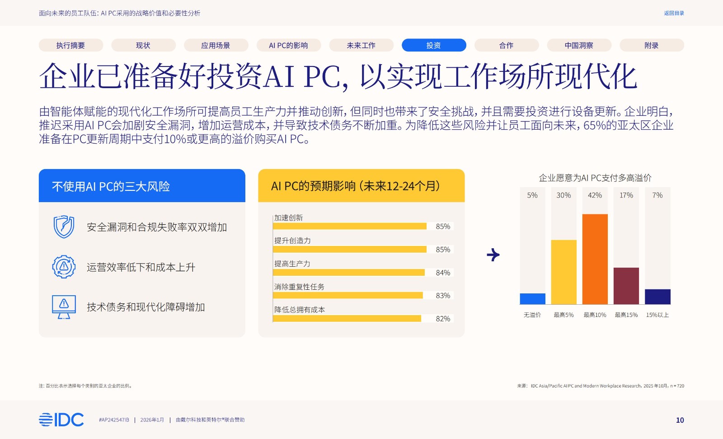
Task: Click the 返回目录 link
Action: 674,13
